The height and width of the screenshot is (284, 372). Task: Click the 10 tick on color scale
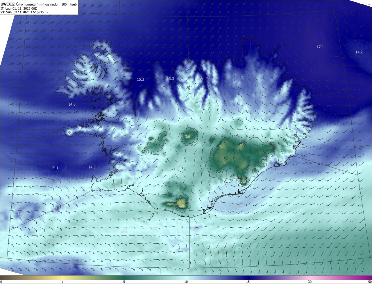pyautogui.click(x=186, y=282)
